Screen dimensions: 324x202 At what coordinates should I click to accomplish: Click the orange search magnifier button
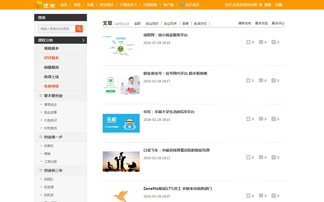(79, 29)
